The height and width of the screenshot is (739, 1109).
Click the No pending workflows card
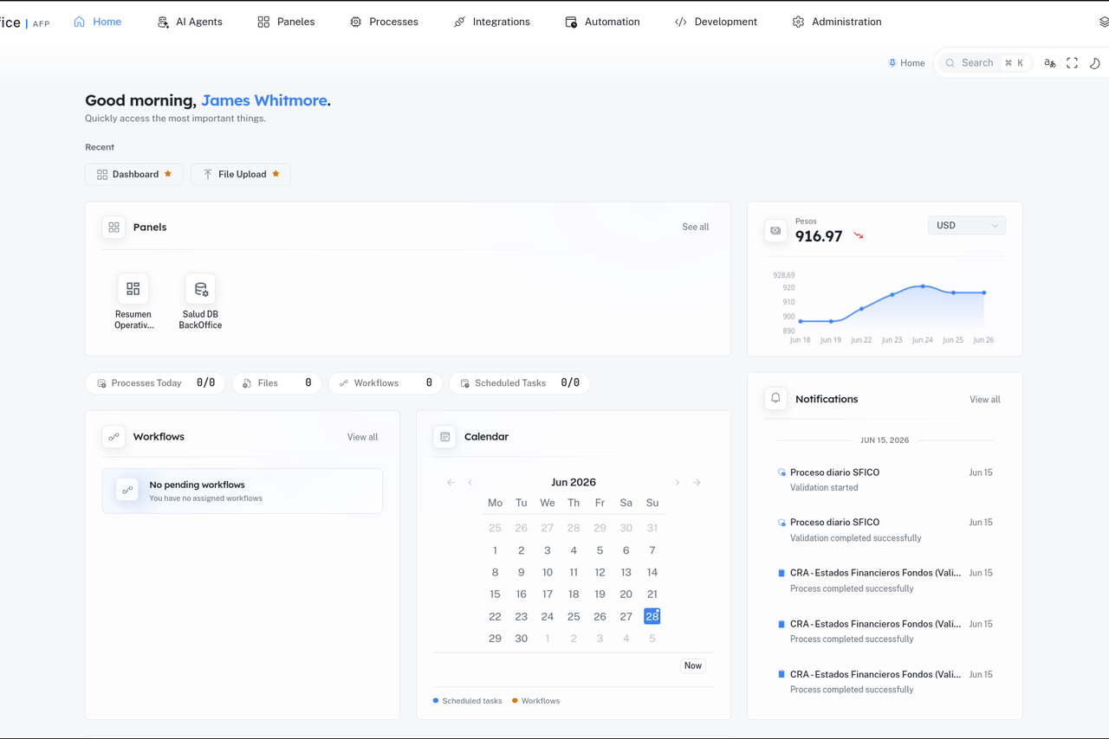[x=243, y=491]
